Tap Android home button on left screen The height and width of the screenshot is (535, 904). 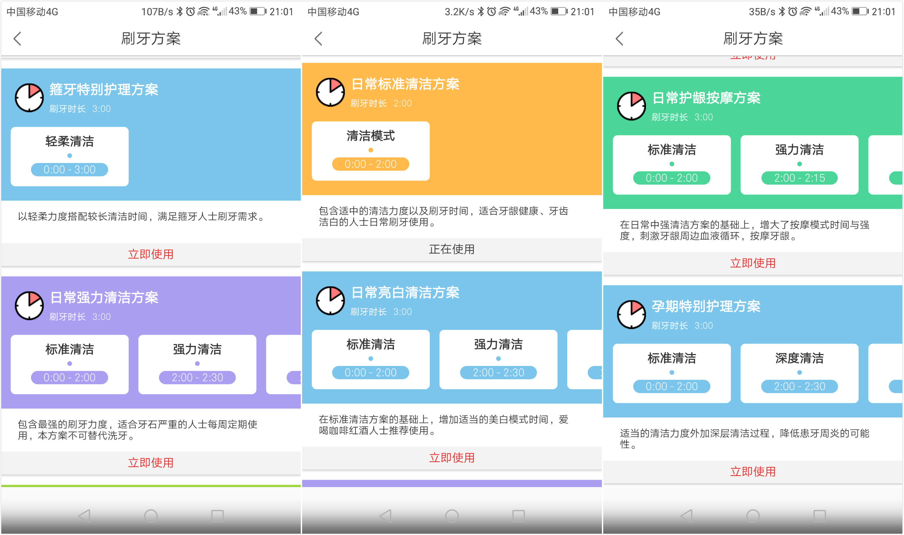click(151, 516)
